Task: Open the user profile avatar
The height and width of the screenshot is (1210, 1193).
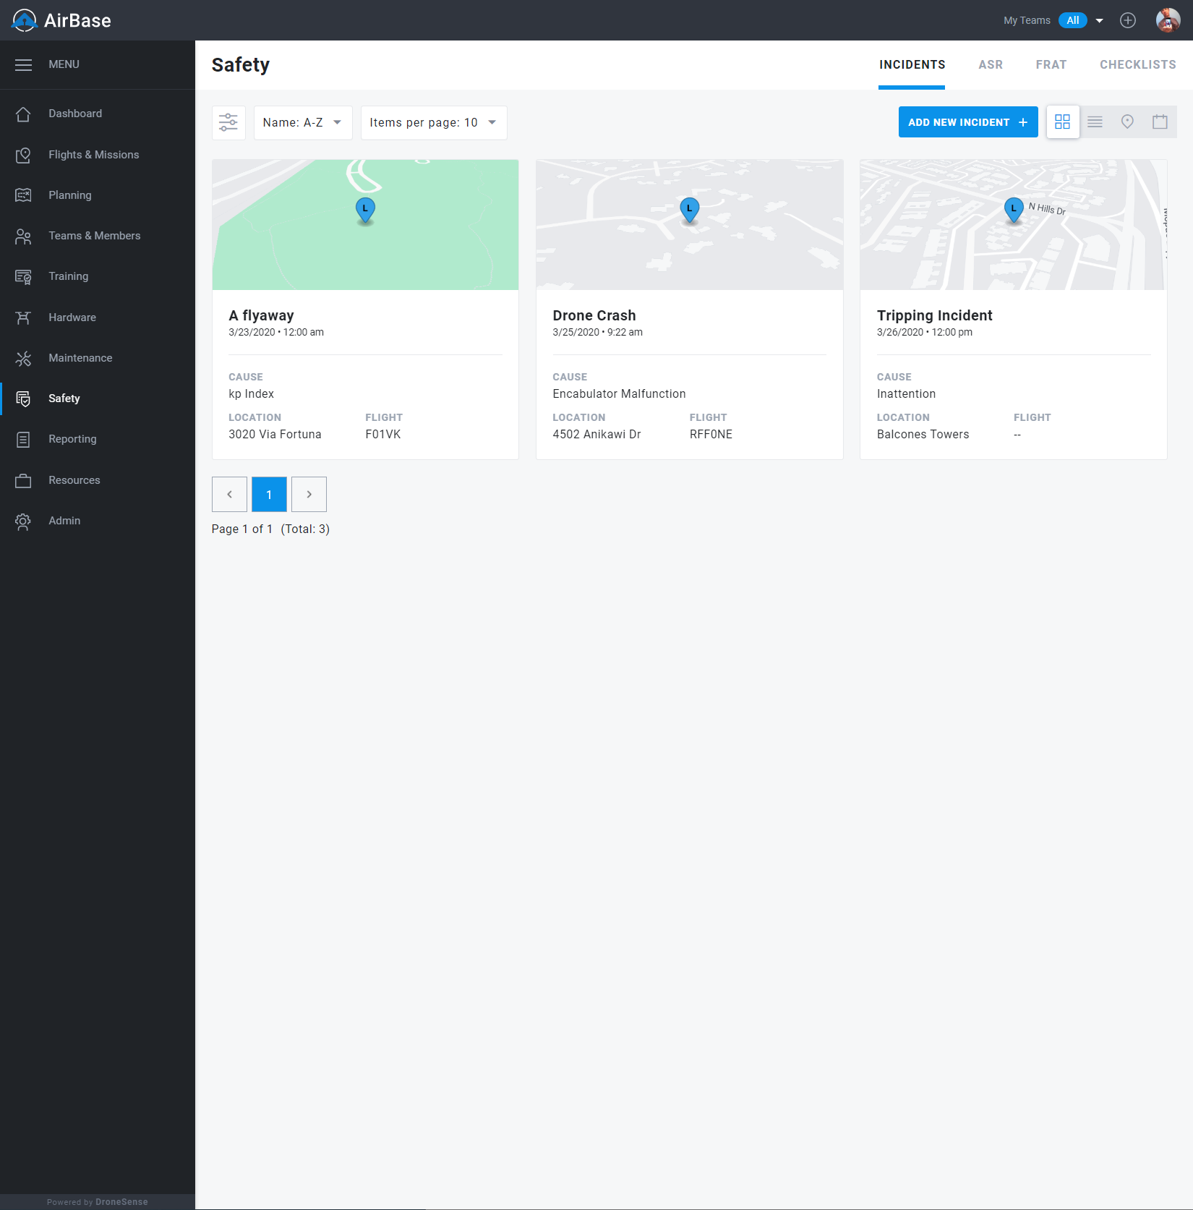Action: [1168, 20]
